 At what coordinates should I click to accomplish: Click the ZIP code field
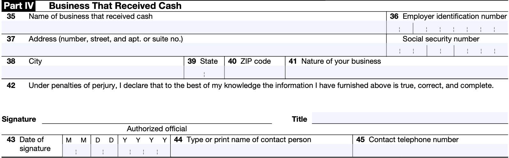[x=254, y=73]
